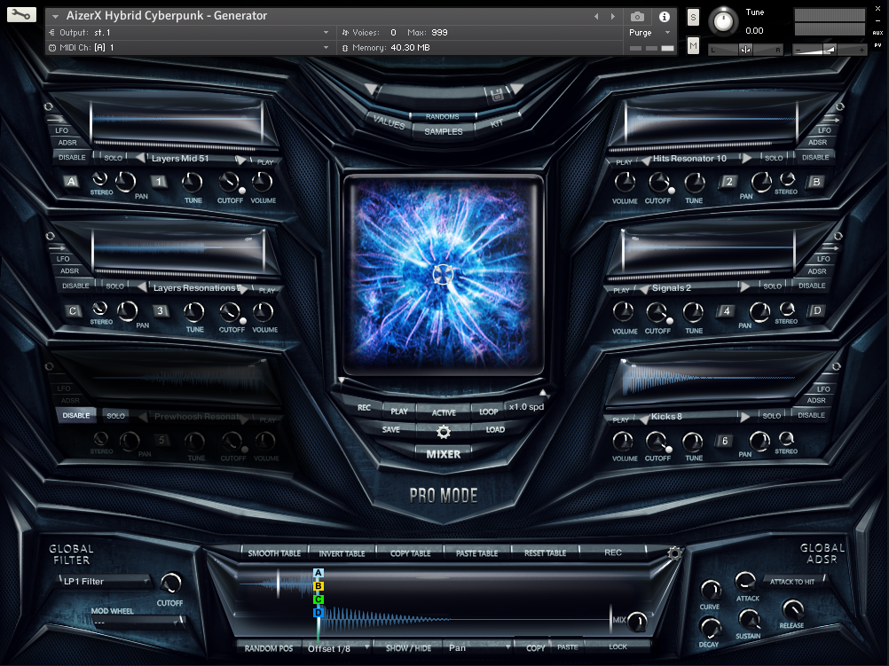
Task: Click the next instrument arrow in header
Action: click(613, 17)
